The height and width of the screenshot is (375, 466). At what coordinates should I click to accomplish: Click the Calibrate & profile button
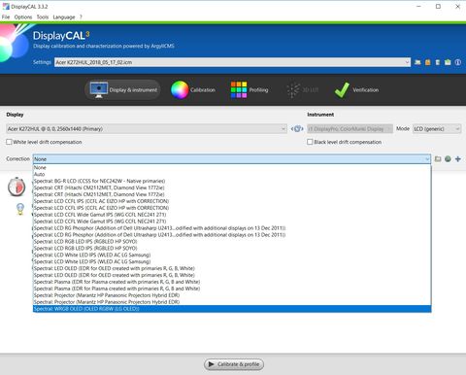(x=234, y=364)
